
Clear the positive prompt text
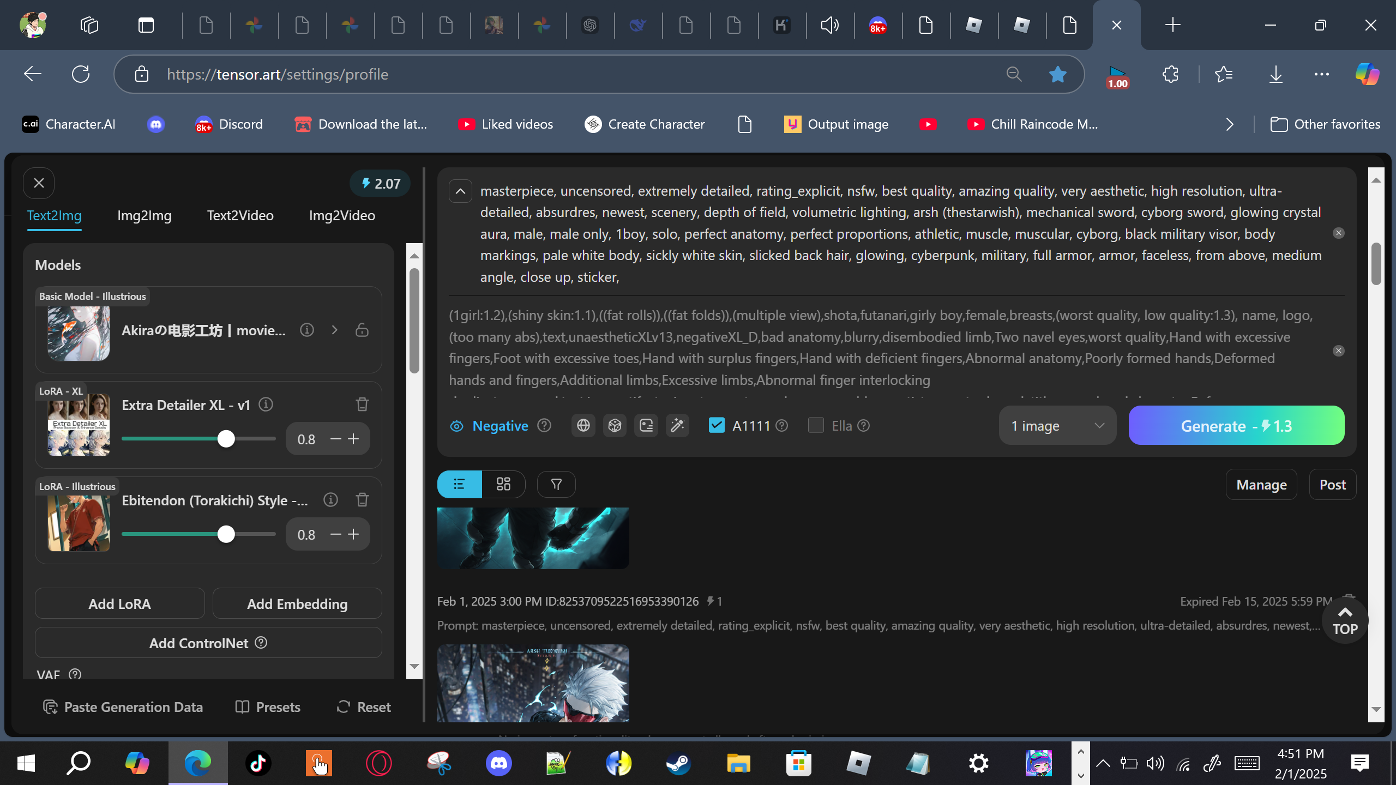point(1338,233)
